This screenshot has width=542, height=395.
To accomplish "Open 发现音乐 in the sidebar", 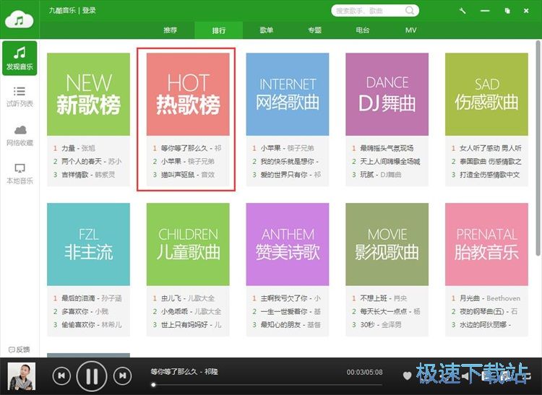I will [20, 58].
